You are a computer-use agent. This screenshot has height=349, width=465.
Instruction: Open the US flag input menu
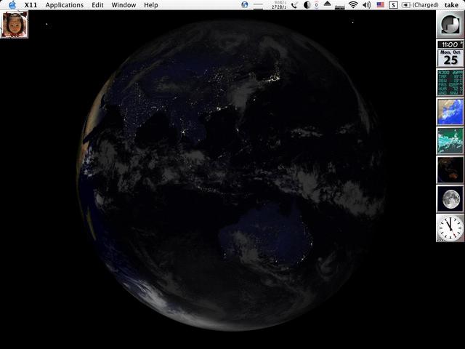(380, 5)
